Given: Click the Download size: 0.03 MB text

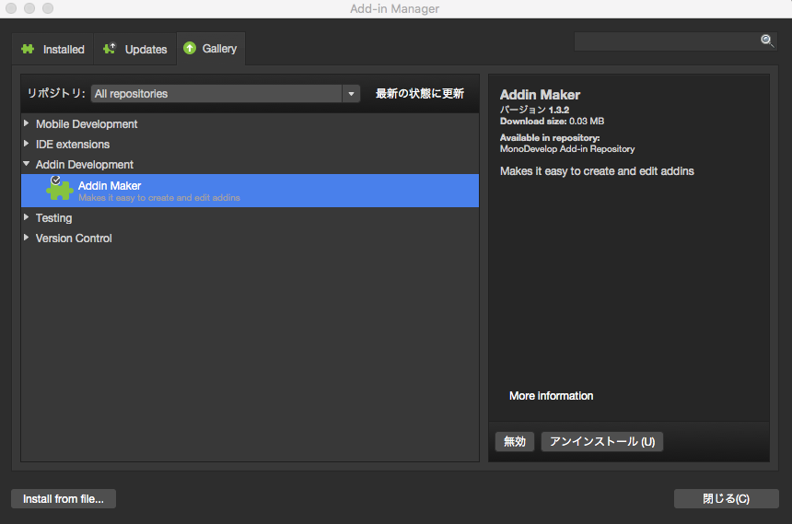Looking at the screenshot, I should pyautogui.click(x=552, y=122).
